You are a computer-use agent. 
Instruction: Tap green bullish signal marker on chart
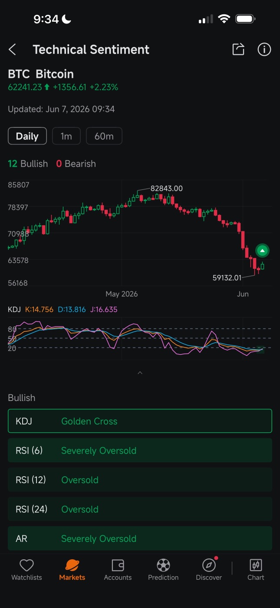[262, 251]
